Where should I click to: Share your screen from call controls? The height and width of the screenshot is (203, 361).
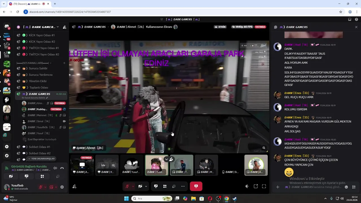156,186
